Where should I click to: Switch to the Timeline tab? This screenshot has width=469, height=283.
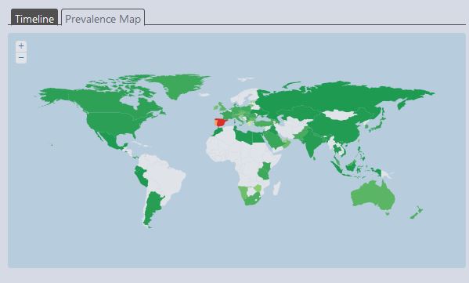34,19
